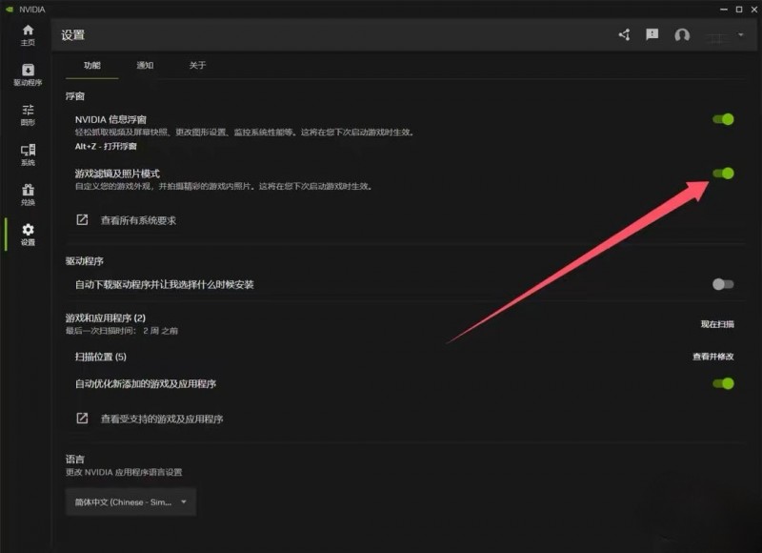Click external-link icon beside 查看受支持的游戏及应用程序
Image resolution: width=762 pixels, height=553 pixels.
coord(82,419)
